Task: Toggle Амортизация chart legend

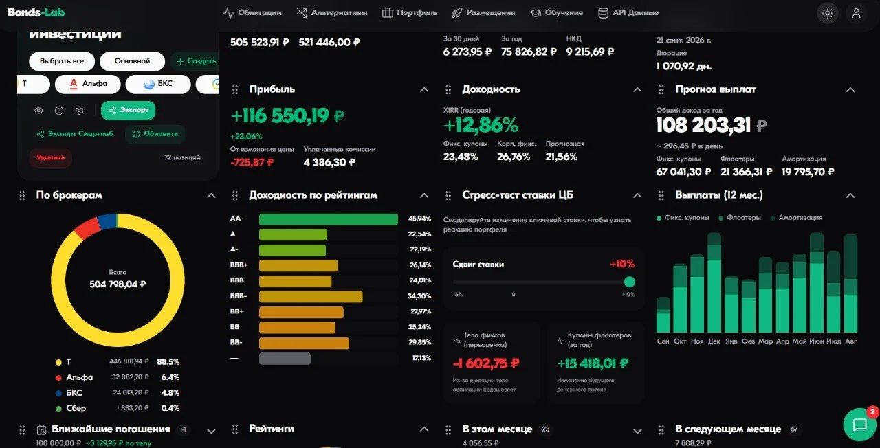Action: pos(796,218)
